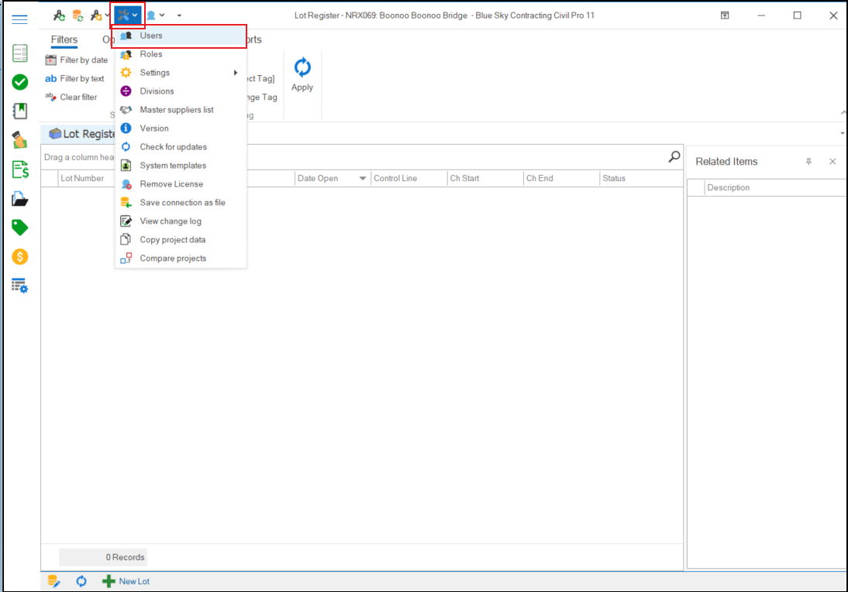This screenshot has height=592, width=848.
Task: Select Users from the dropdown menu
Action: coord(151,36)
